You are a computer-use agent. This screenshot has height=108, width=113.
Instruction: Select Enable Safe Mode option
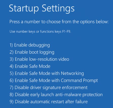click(x=30, y=66)
